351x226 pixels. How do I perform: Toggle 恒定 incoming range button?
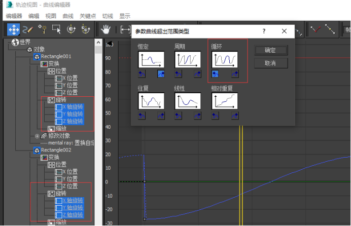[x=142, y=74]
